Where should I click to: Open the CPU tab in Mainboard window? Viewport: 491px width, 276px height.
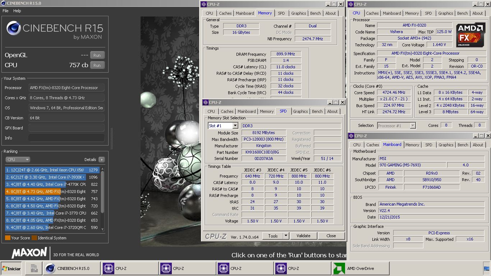357,145
